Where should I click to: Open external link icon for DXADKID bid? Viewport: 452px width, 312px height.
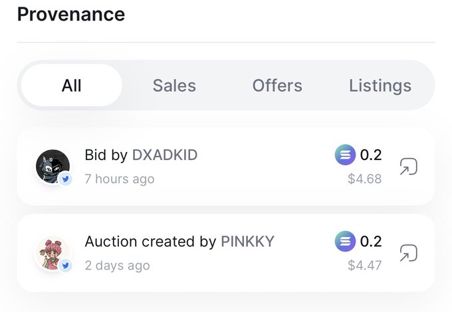(408, 167)
